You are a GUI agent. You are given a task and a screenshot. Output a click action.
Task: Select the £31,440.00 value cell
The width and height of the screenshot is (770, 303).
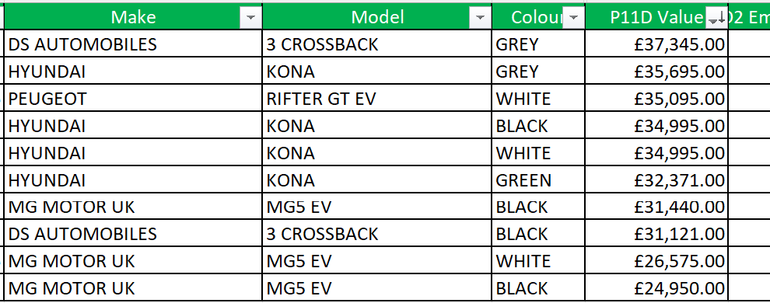click(x=656, y=207)
